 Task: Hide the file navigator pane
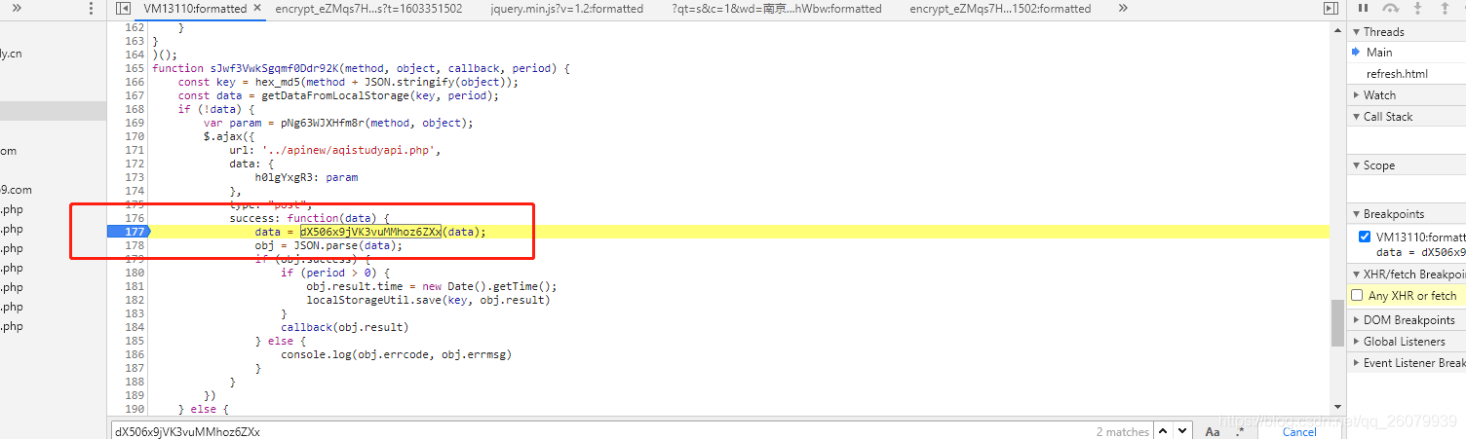(123, 9)
